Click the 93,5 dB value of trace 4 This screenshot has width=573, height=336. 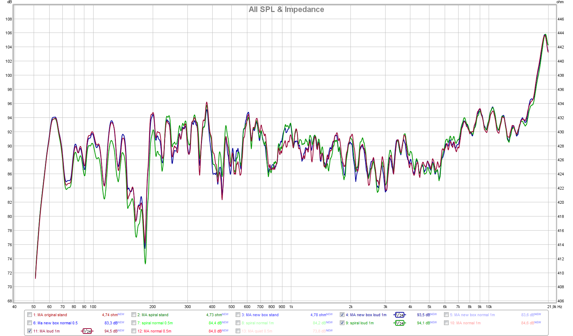tap(423, 315)
